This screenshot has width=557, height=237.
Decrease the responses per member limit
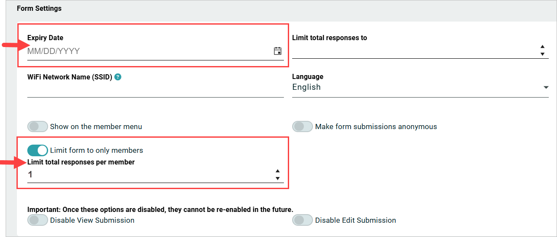(277, 178)
